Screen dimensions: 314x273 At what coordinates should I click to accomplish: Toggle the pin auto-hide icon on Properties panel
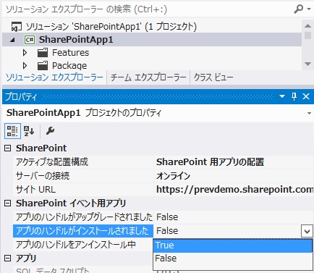click(294, 96)
